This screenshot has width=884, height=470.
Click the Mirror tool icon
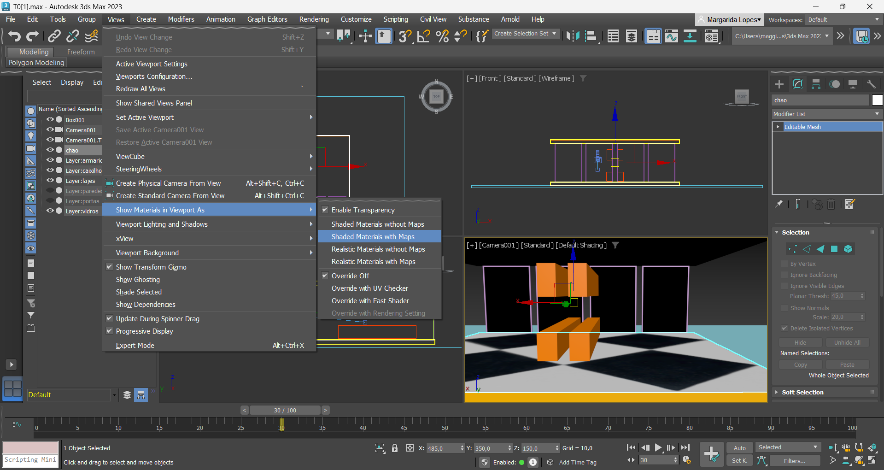click(573, 36)
